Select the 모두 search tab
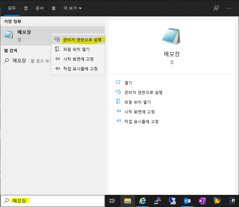The image size is (239, 207). (12, 8)
